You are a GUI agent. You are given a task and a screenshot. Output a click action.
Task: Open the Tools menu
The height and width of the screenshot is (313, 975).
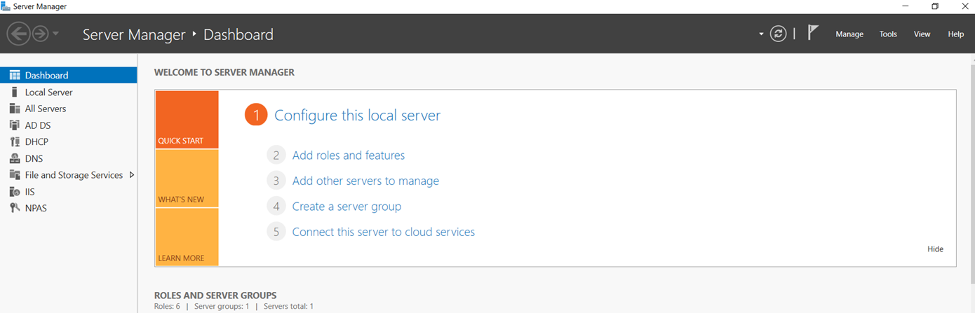pos(888,34)
